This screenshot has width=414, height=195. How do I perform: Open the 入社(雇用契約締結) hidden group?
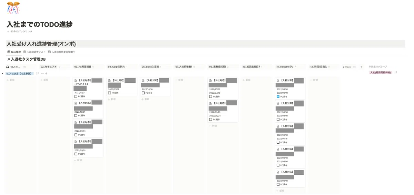point(381,73)
